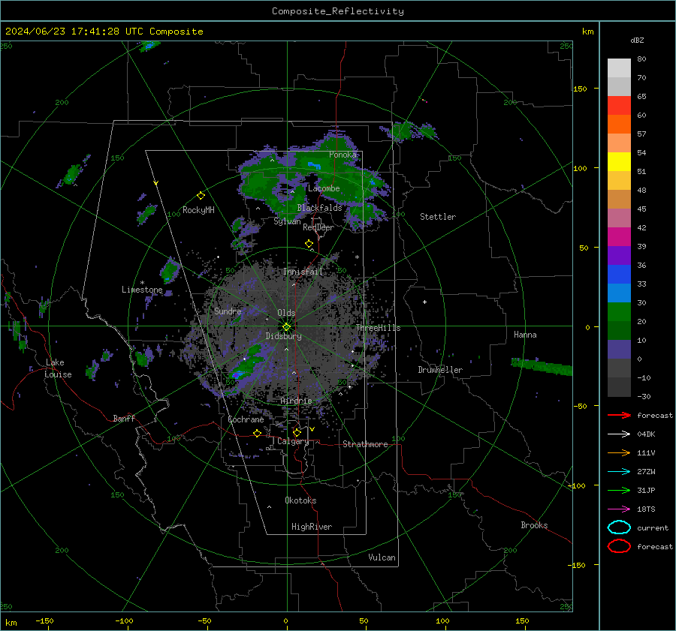Viewport: 676px width, 631px height.
Task: Click the Brooks town label
Action: pyautogui.click(x=534, y=525)
